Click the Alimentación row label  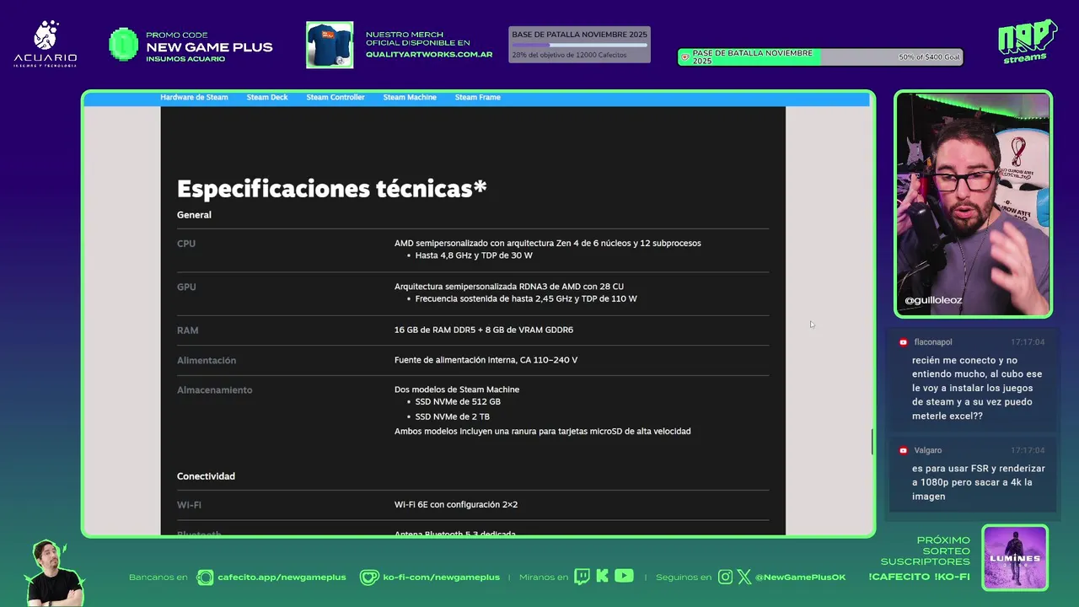tap(207, 360)
